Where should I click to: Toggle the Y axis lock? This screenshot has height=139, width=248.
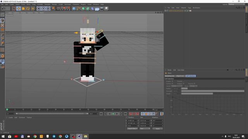coord(43,8)
